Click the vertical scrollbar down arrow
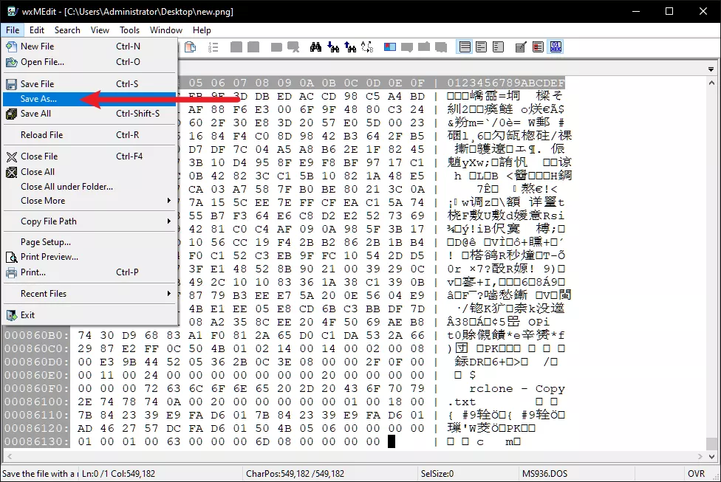The width and height of the screenshot is (721, 482). 712,457
